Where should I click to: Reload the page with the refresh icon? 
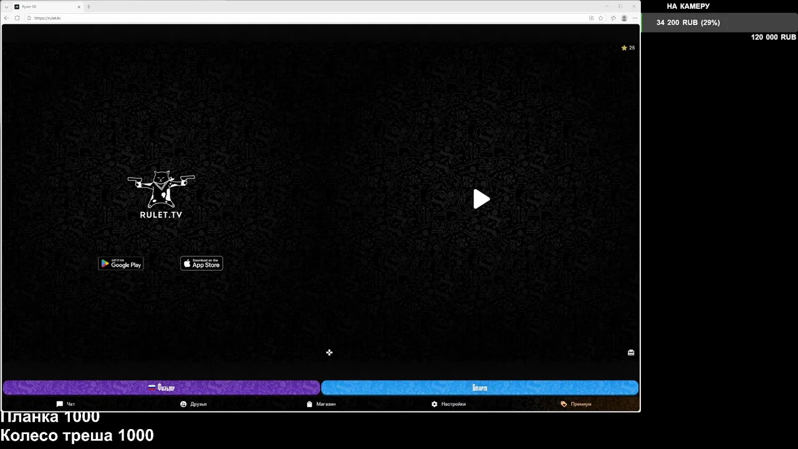(x=17, y=18)
